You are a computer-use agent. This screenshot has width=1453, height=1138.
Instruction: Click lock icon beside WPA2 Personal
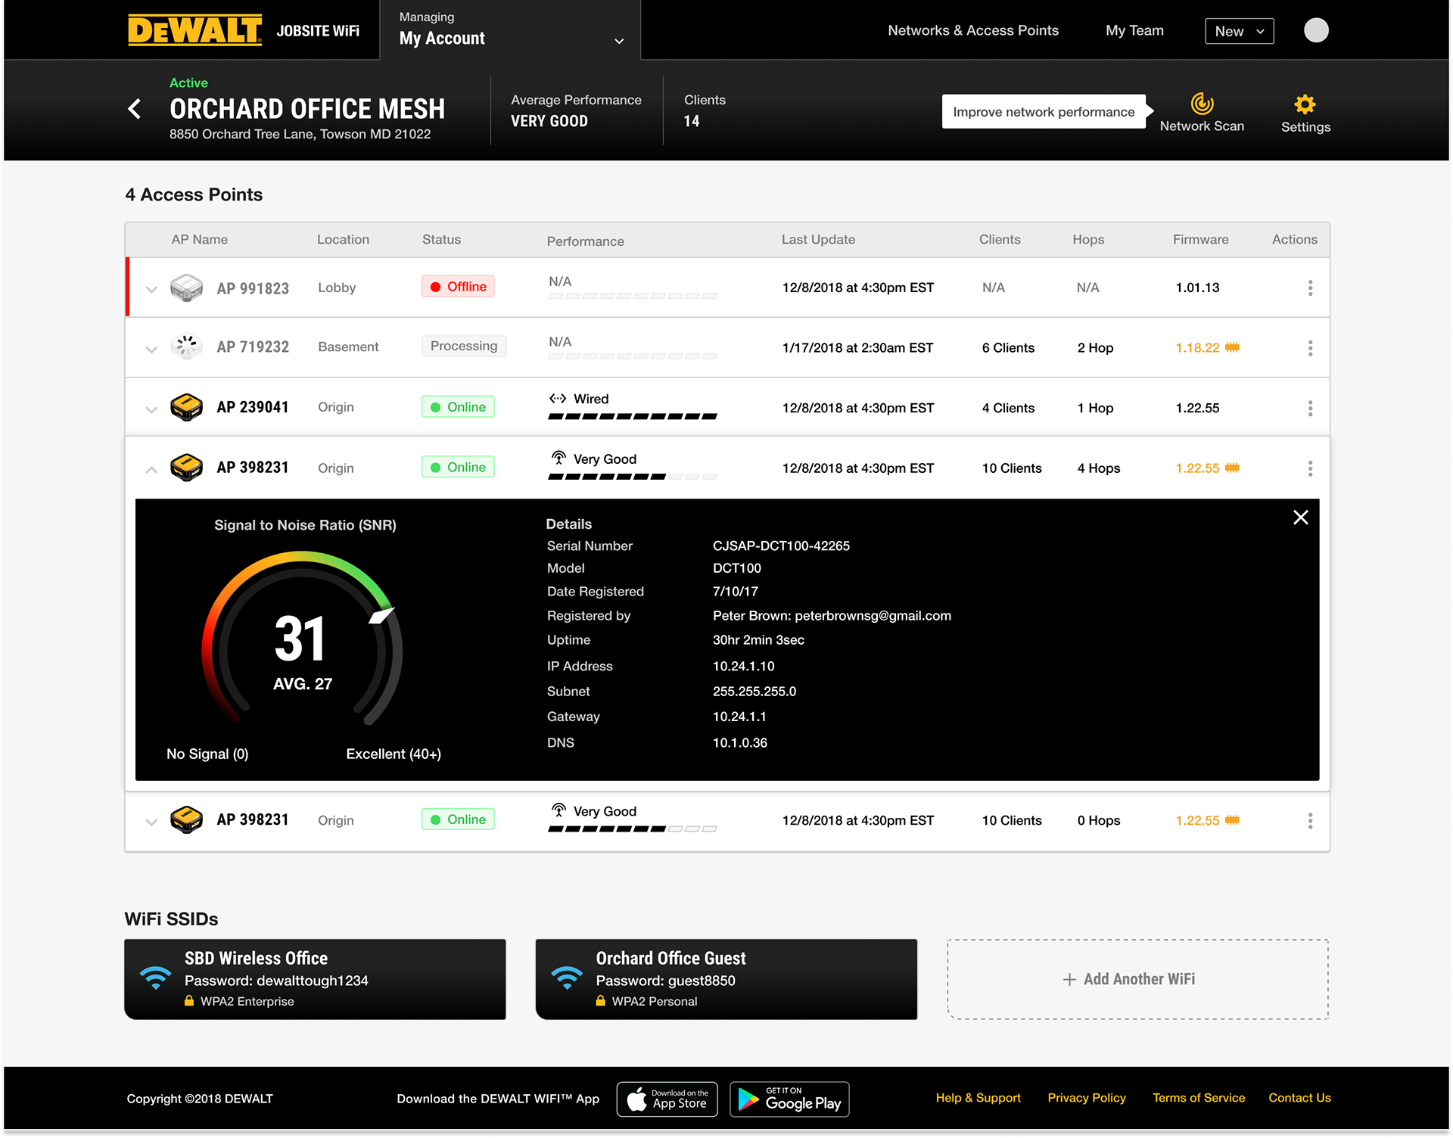[x=601, y=1001]
